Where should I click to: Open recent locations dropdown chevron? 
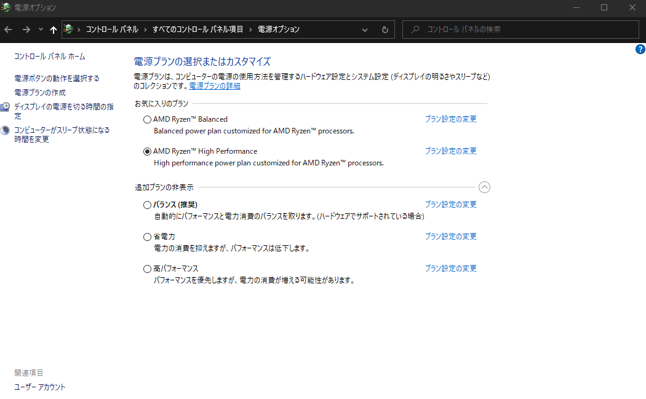pos(41,30)
